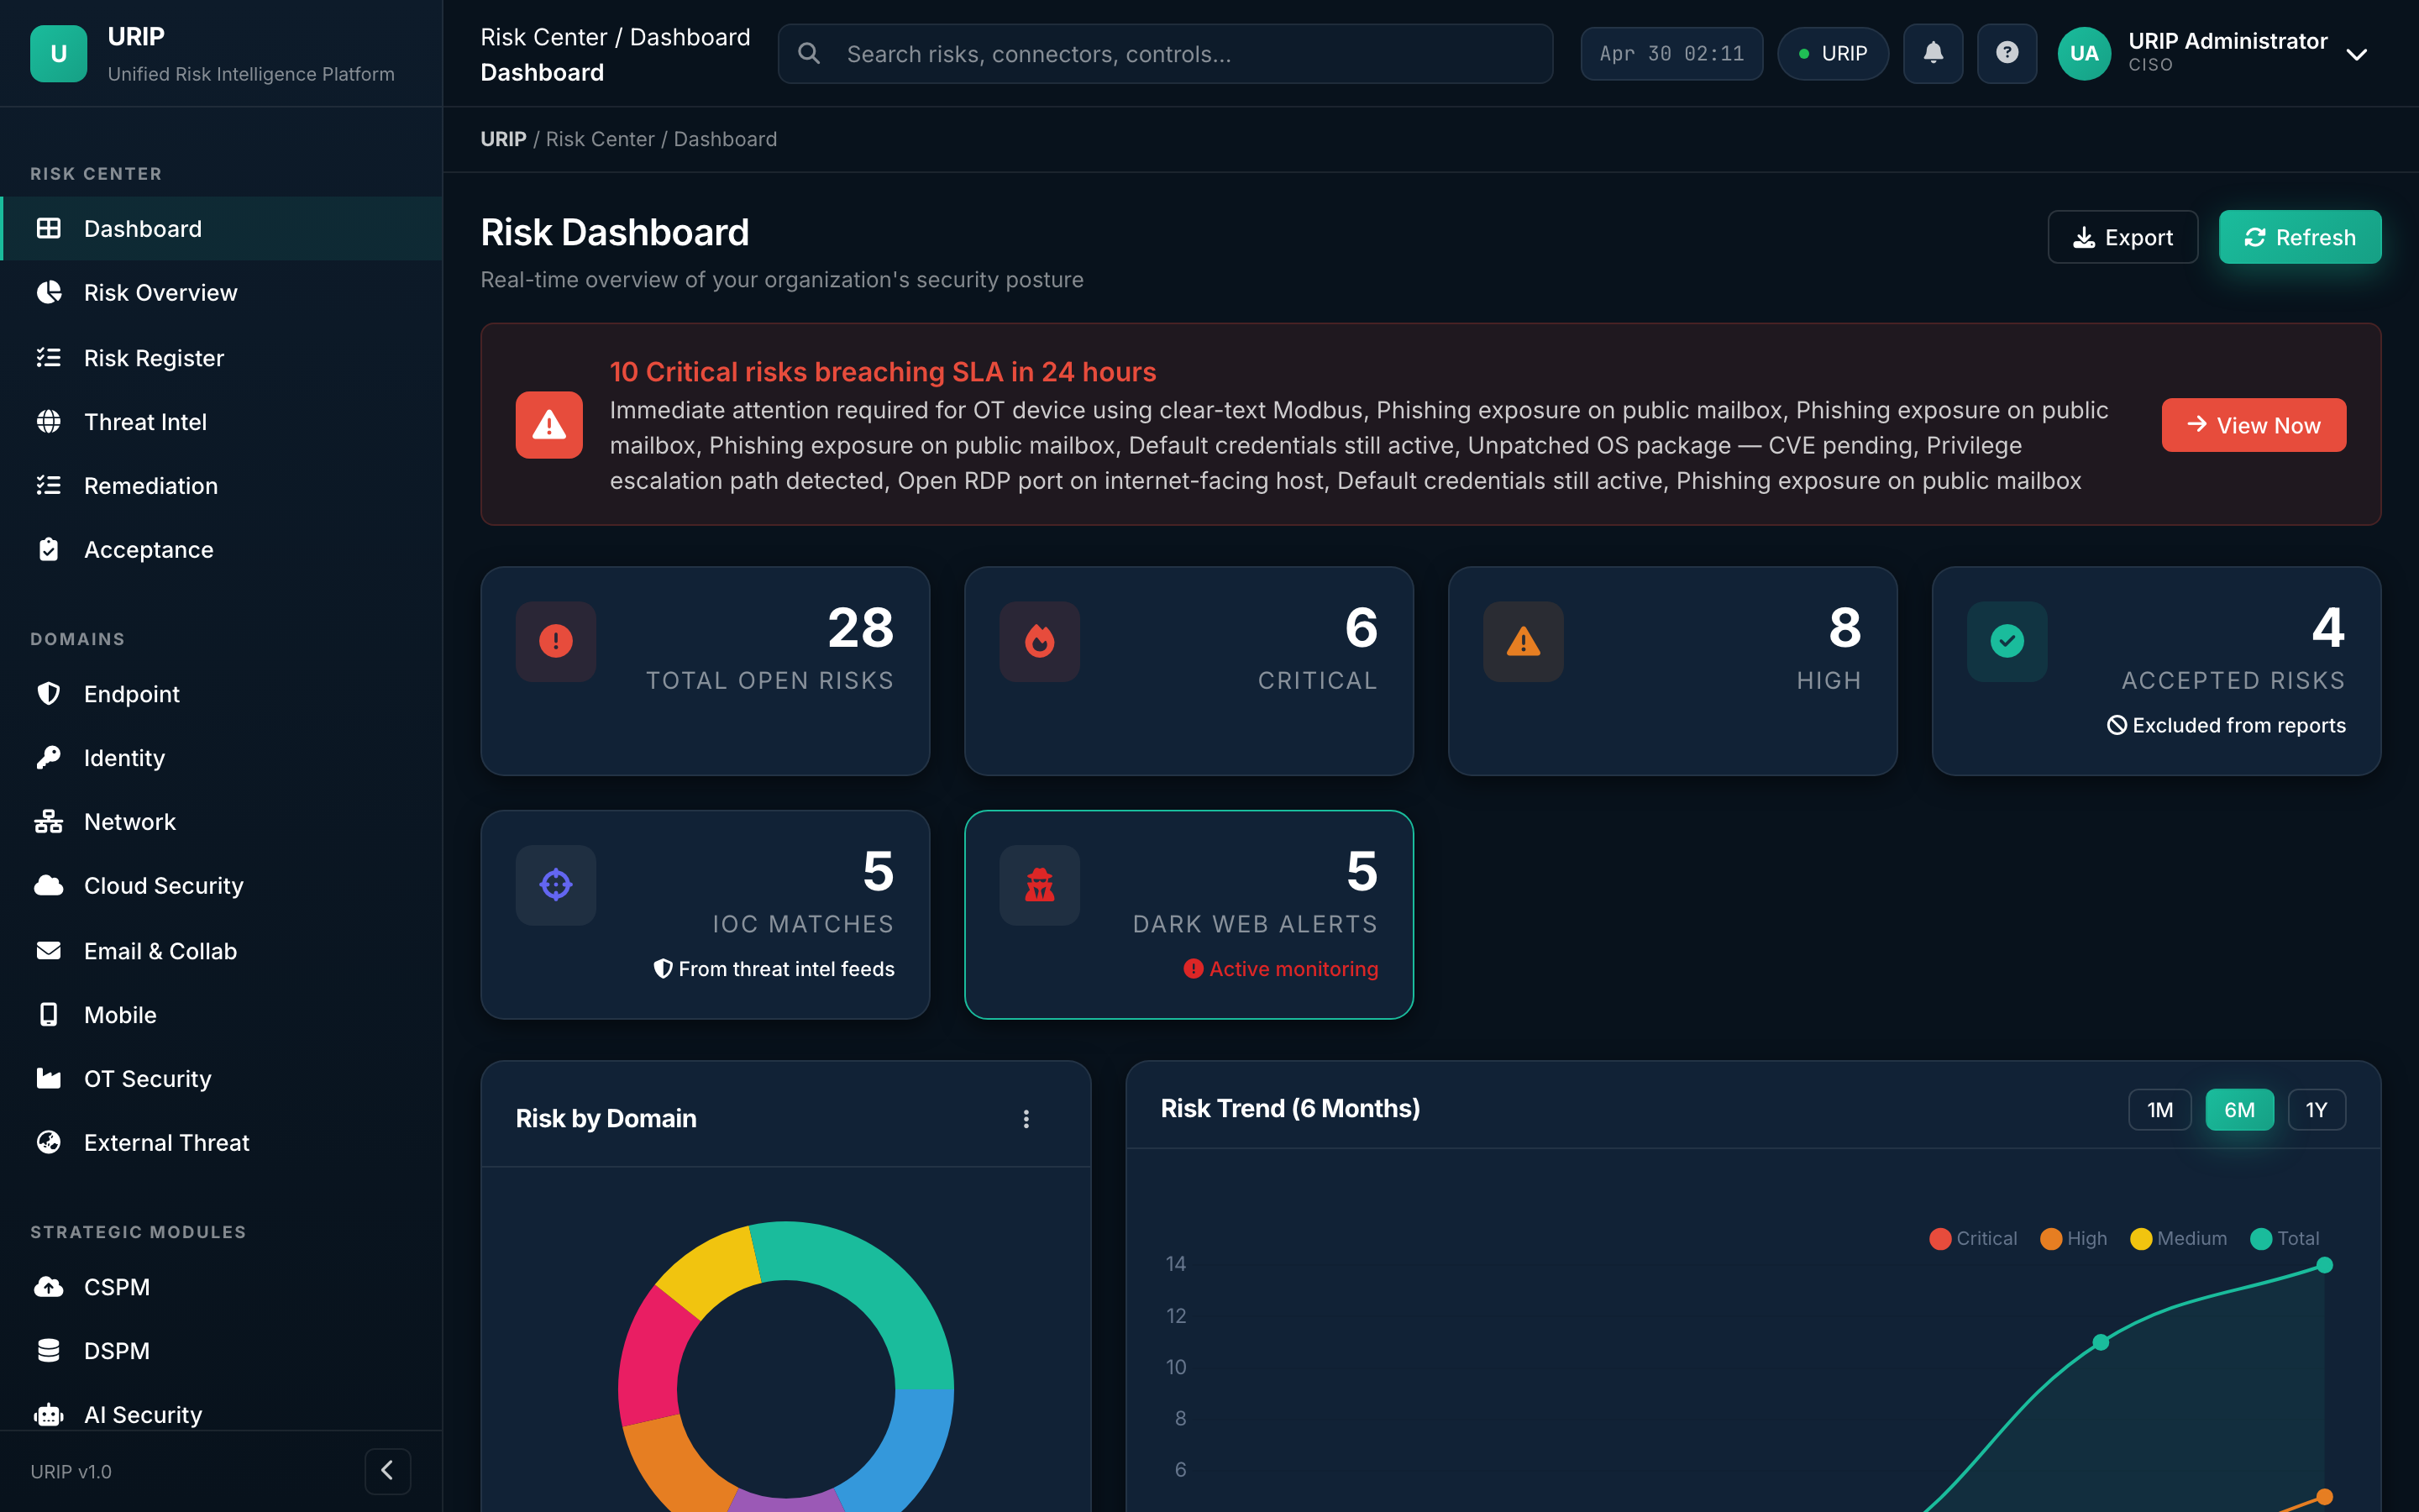The width and height of the screenshot is (2419, 1512).
Task: Open the Dark Web Alerts card
Action: coord(1189,914)
